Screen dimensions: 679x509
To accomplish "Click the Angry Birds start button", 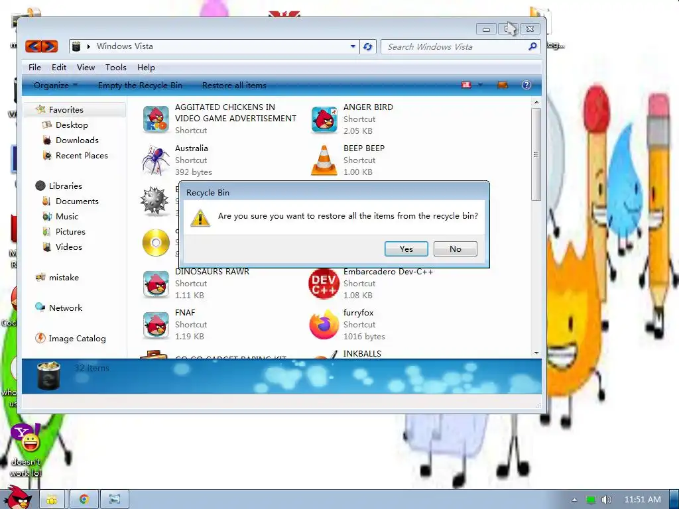I will click(x=17, y=498).
